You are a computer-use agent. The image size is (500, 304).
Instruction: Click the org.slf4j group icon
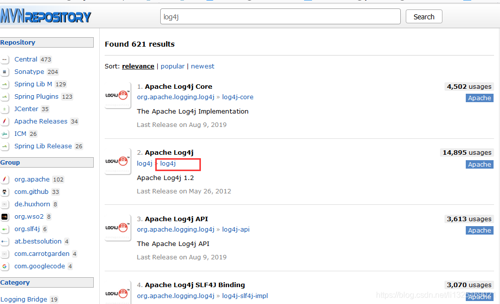pyautogui.click(x=5, y=229)
